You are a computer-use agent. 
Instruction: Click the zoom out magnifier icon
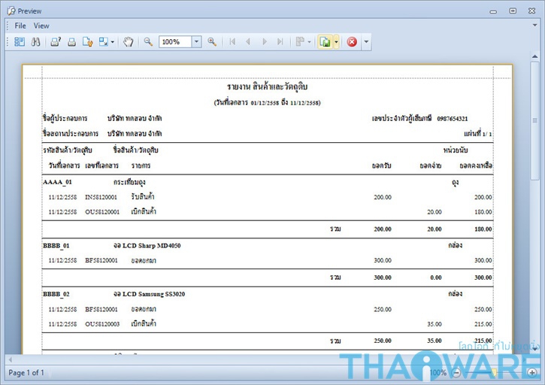[148, 42]
